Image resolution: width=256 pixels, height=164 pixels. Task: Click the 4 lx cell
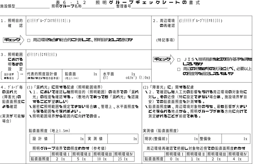[237, 159]
